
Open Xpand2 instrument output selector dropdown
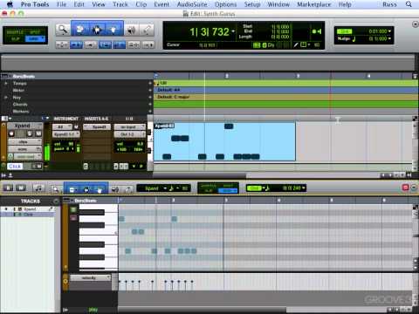point(65,134)
